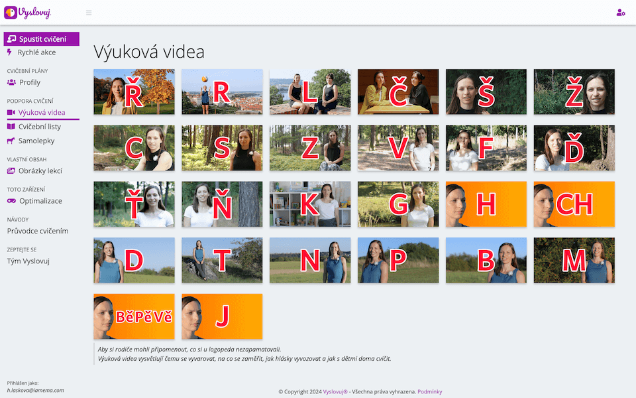Open Průvodce cvičením in sidebar
The height and width of the screenshot is (398, 636).
(38, 231)
